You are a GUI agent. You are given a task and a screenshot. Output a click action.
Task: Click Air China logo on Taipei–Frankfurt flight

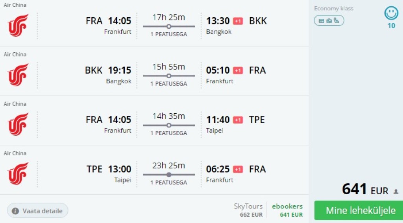click(x=18, y=173)
